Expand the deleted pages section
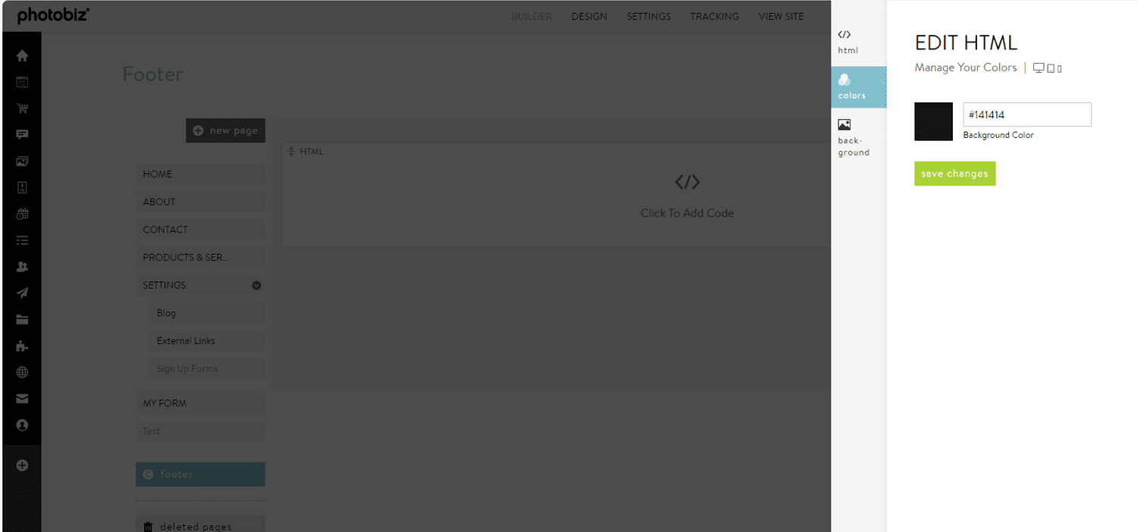 point(200,525)
